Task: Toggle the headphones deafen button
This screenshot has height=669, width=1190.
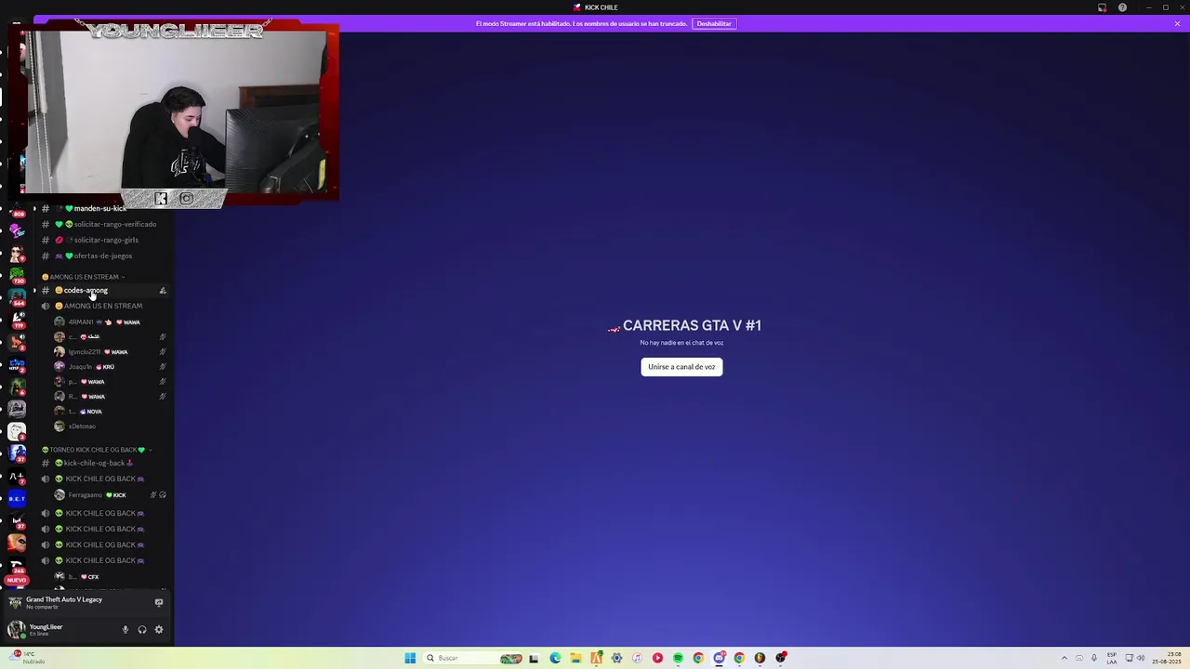Action: pyautogui.click(x=142, y=630)
